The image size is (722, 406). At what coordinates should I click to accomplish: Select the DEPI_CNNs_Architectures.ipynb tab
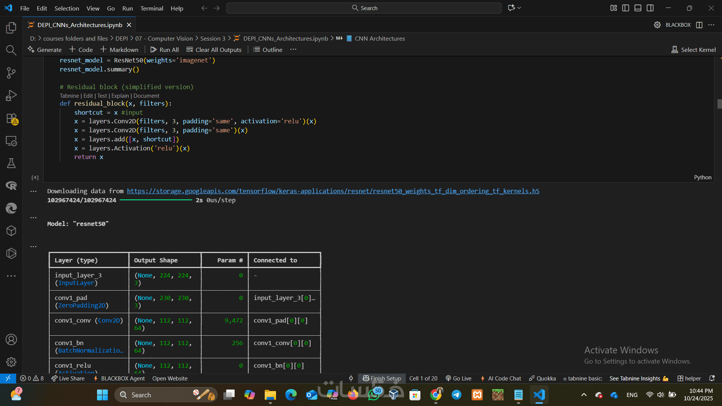pos(80,25)
